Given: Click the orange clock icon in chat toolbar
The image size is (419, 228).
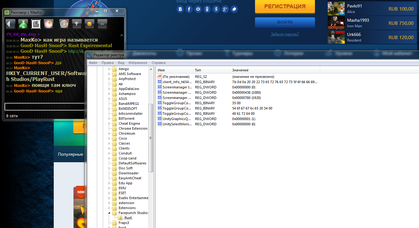Looking at the screenshot, I should 49,24.
